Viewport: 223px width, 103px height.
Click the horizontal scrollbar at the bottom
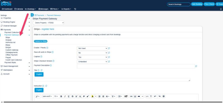(x=113, y=102)
